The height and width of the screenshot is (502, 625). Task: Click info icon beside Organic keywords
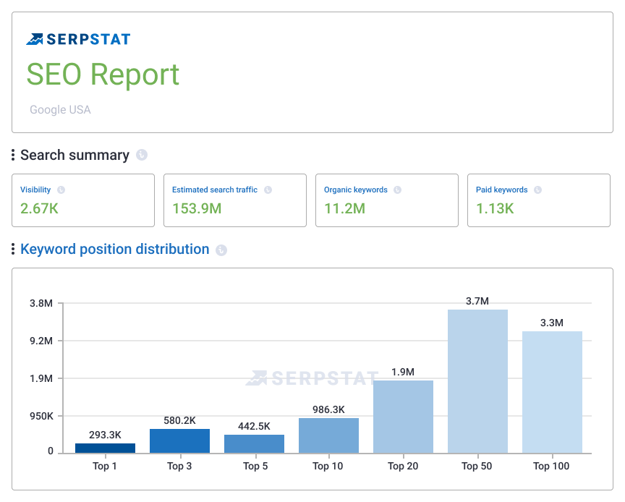398,190
